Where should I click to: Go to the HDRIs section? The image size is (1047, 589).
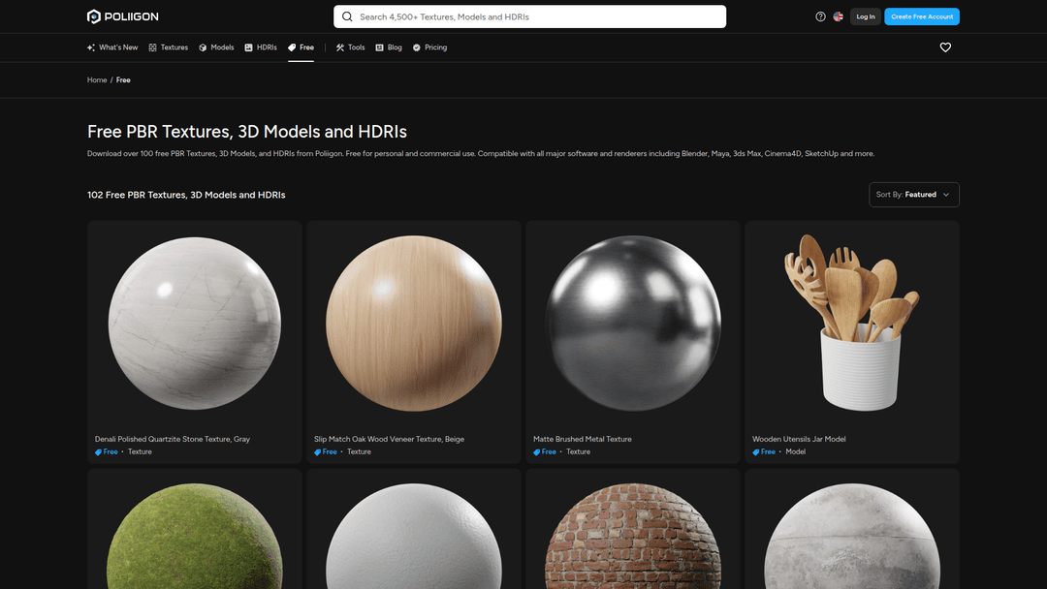pos(261,47)
